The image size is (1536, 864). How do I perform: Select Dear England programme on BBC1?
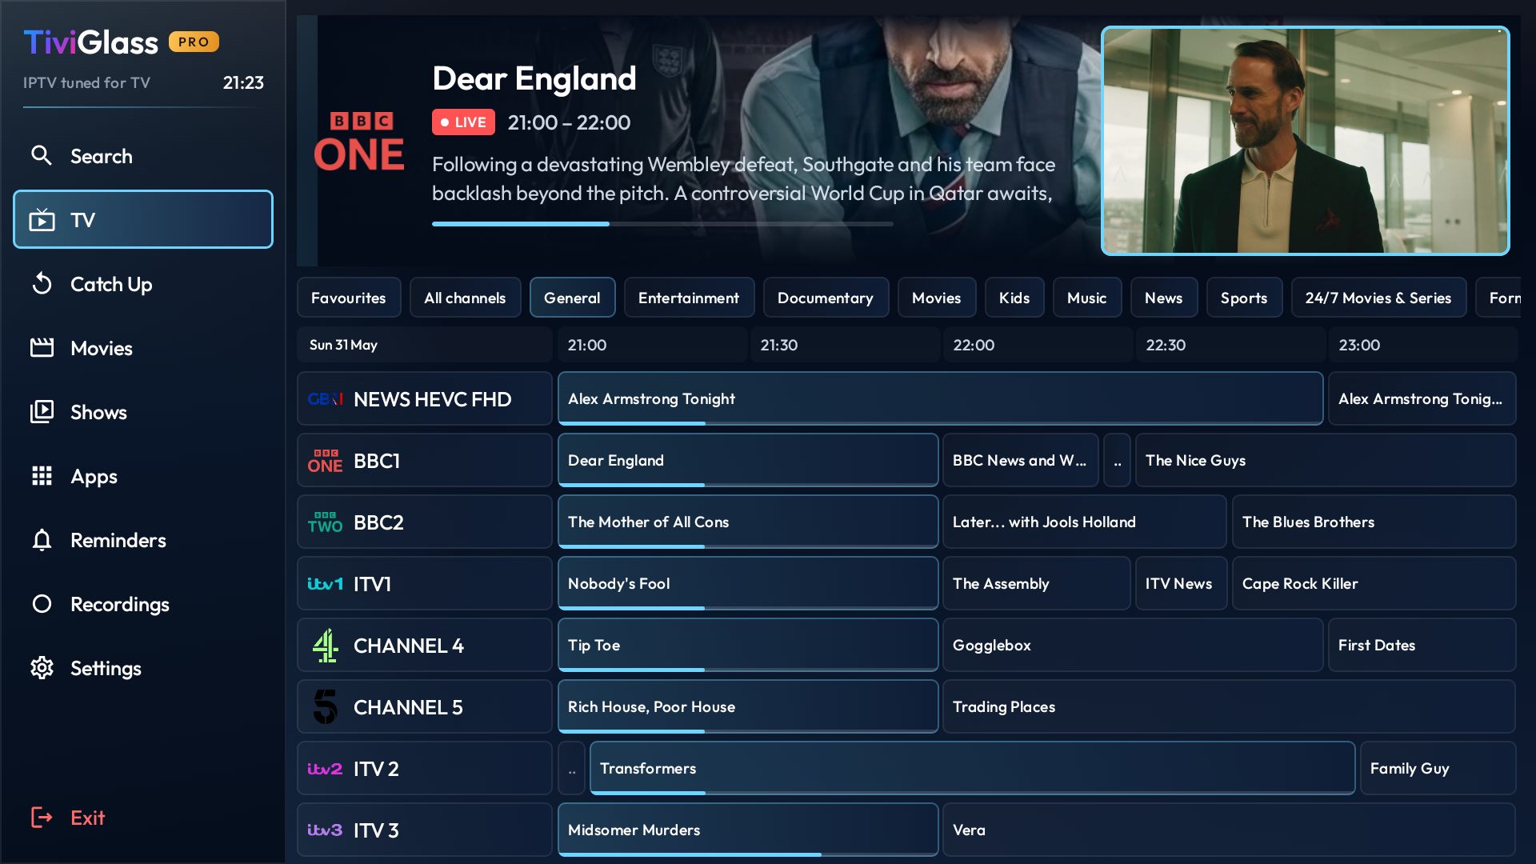pyautogui.click(x=748, y=460)
